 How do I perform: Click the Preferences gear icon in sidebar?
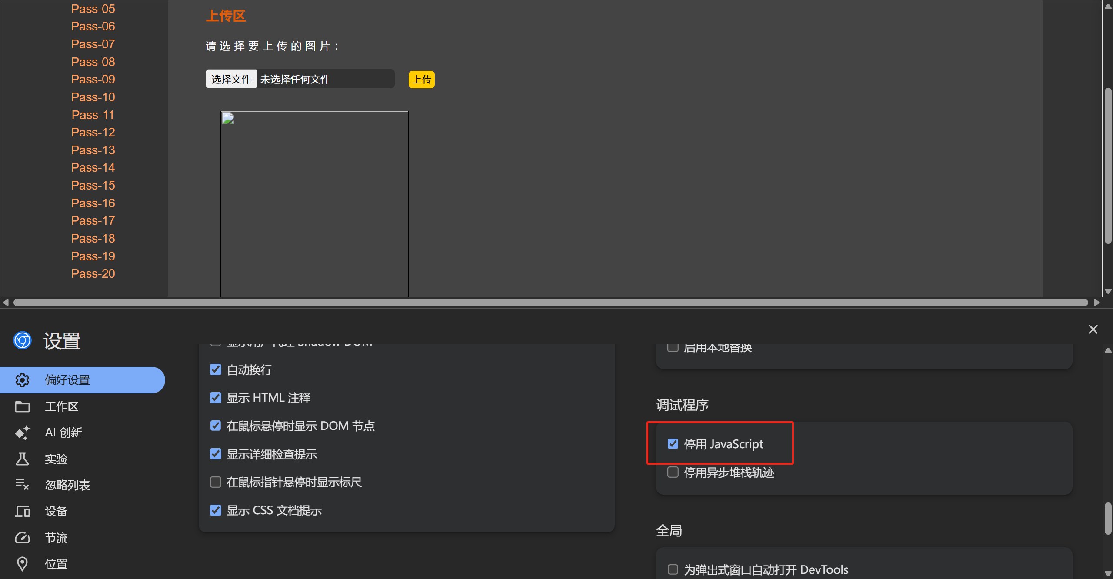coord(22,380)
